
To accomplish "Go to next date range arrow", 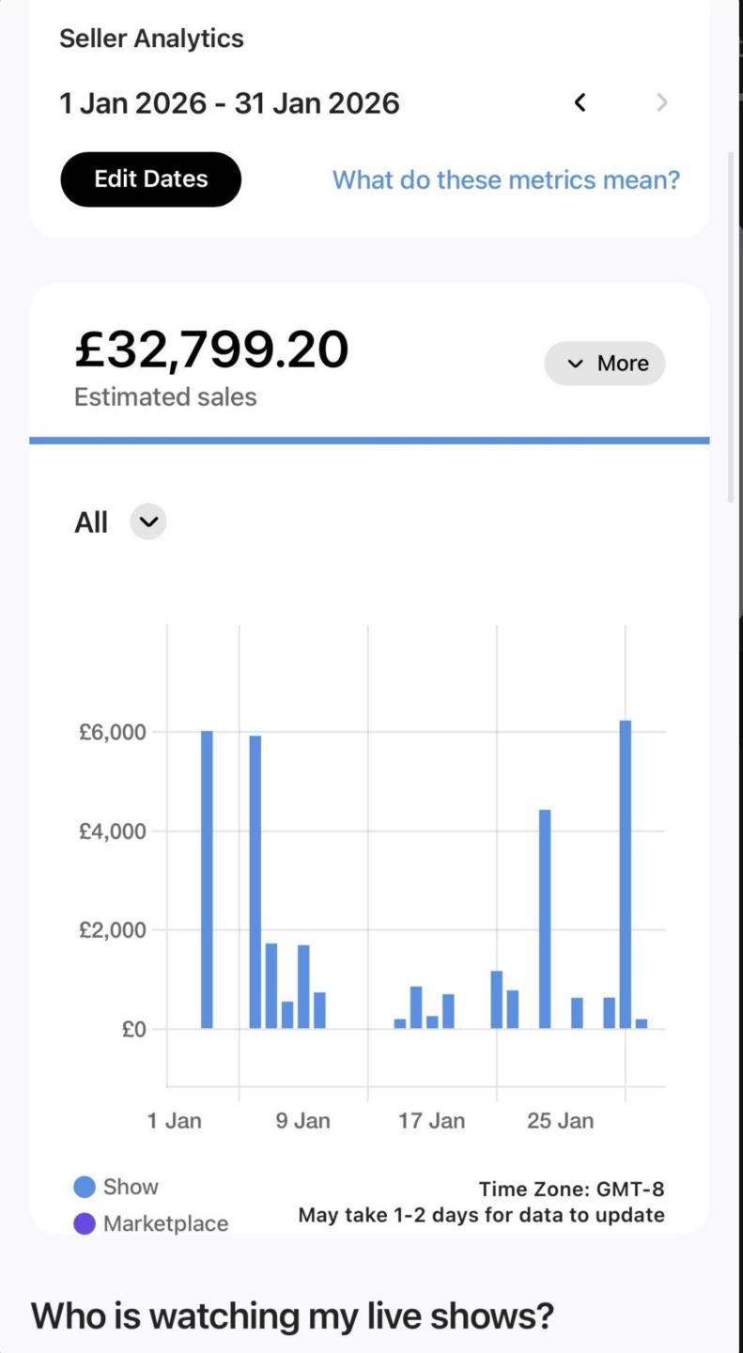I will tap(662, 102).
